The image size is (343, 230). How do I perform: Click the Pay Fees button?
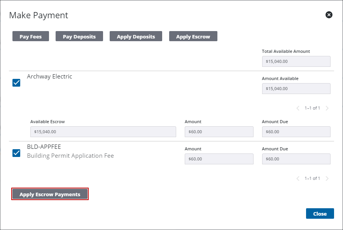pyautogui.click(x=31, y=37)
